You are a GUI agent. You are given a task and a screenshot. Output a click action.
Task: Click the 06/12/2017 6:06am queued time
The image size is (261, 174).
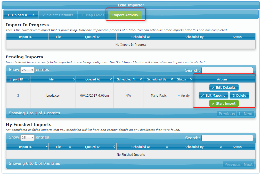94,96
